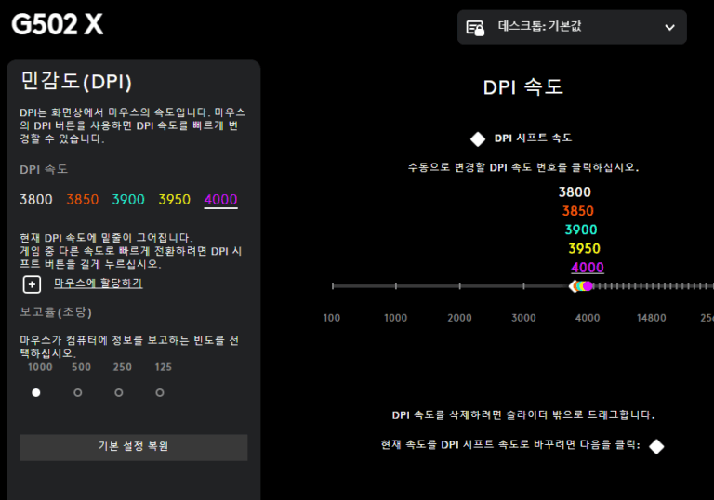Click the white diamond next to DPI 시프트 속도

click(x=478, y=138)
